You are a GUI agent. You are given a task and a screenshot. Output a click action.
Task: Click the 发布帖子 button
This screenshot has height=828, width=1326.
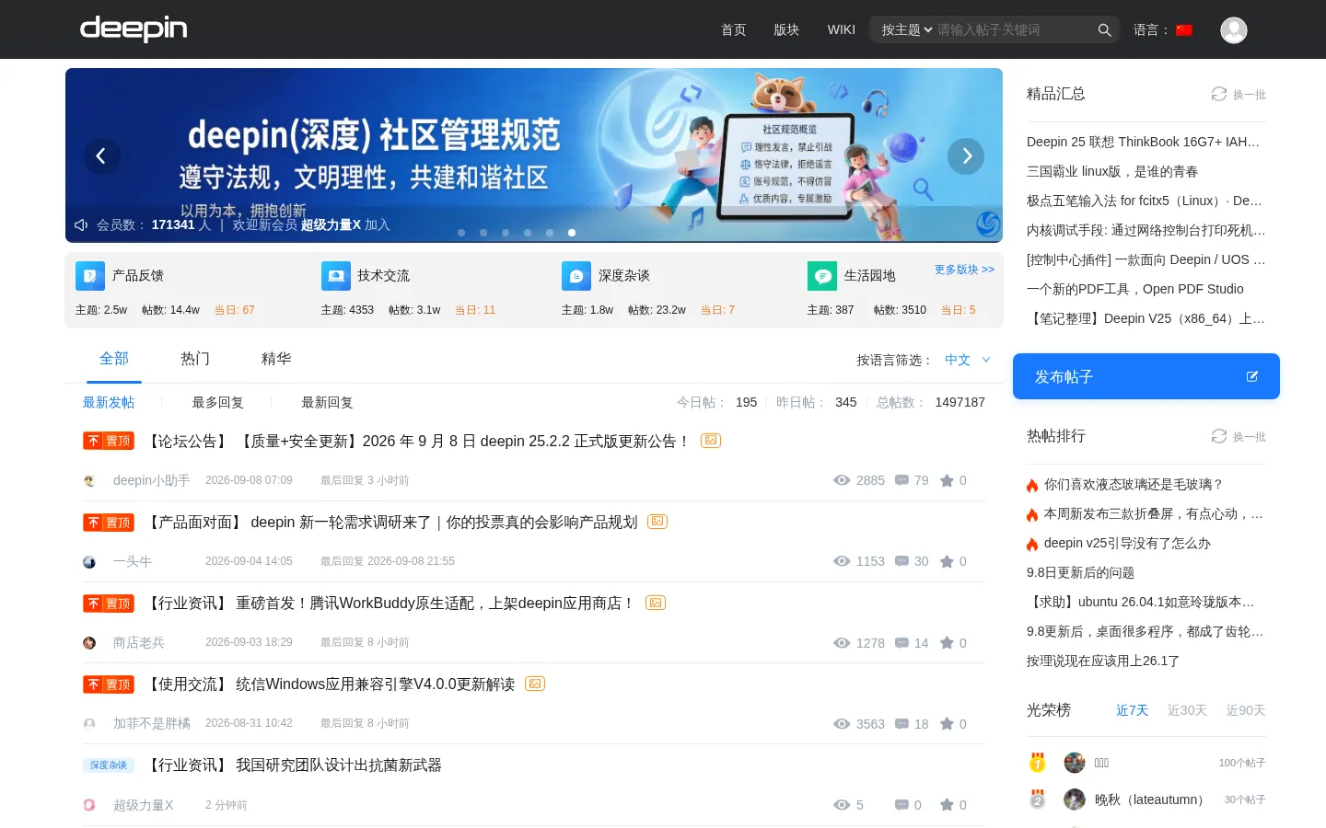pyautogui.click(x=1146, y=376)
